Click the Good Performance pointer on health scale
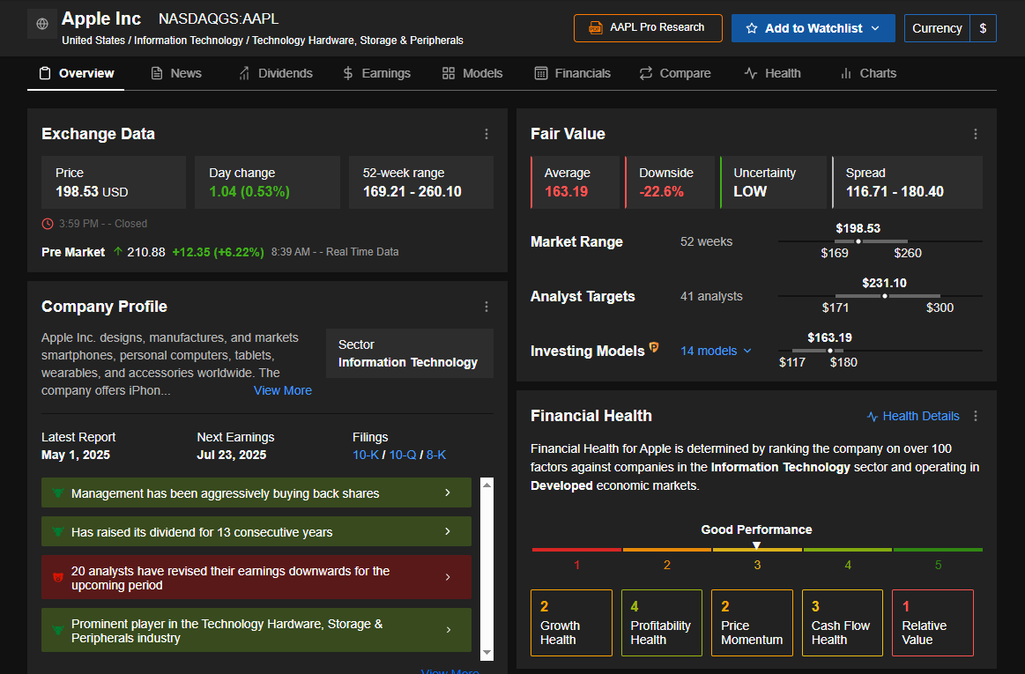The width and height of the screenshot is (1025, 674). coord(756,545)
